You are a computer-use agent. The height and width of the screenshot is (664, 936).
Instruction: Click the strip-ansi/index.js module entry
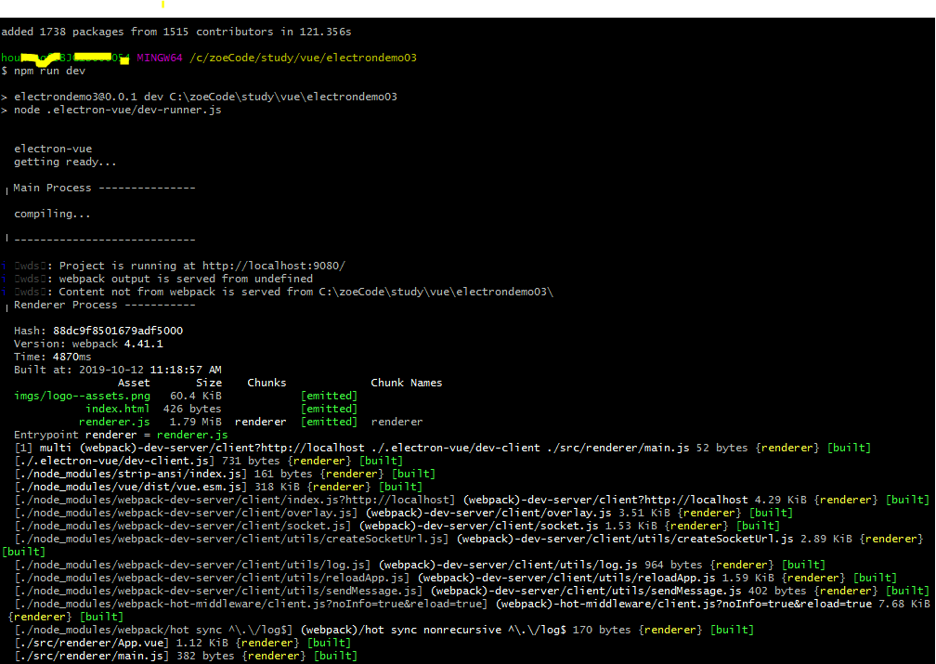pos(131,475)
